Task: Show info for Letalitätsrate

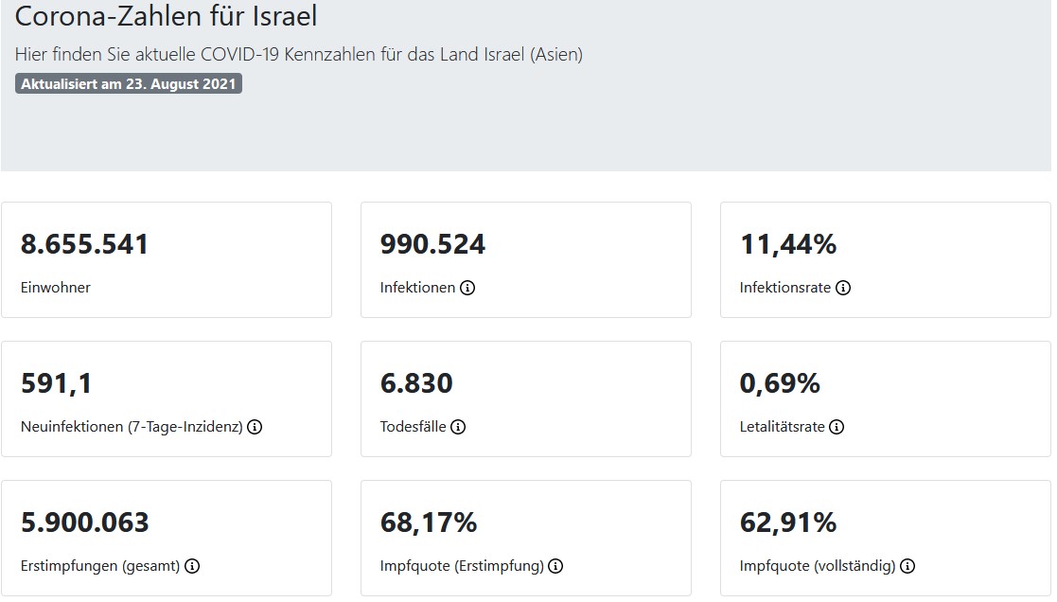Action: pyautogui.click(x=837, y=427)
